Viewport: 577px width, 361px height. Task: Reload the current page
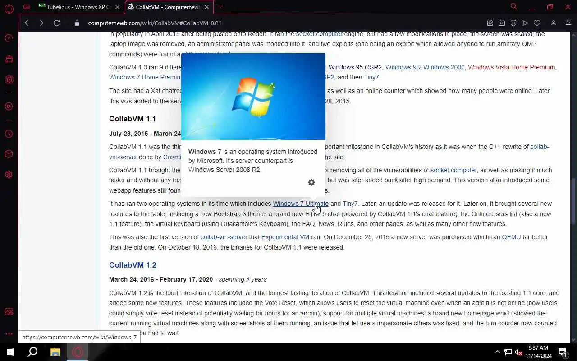[x=56, y=23]
